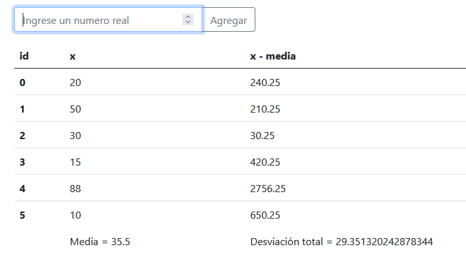Click the 240.25 cell in row 0

click(x=265, y=83)
